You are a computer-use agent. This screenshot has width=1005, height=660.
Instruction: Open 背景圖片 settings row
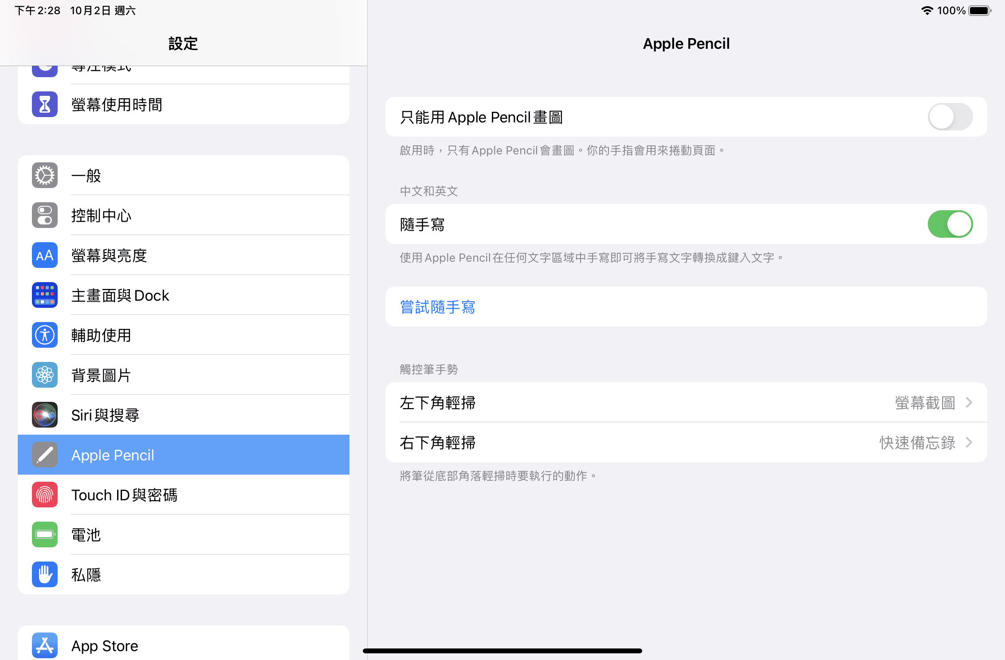tap(184, 375)
